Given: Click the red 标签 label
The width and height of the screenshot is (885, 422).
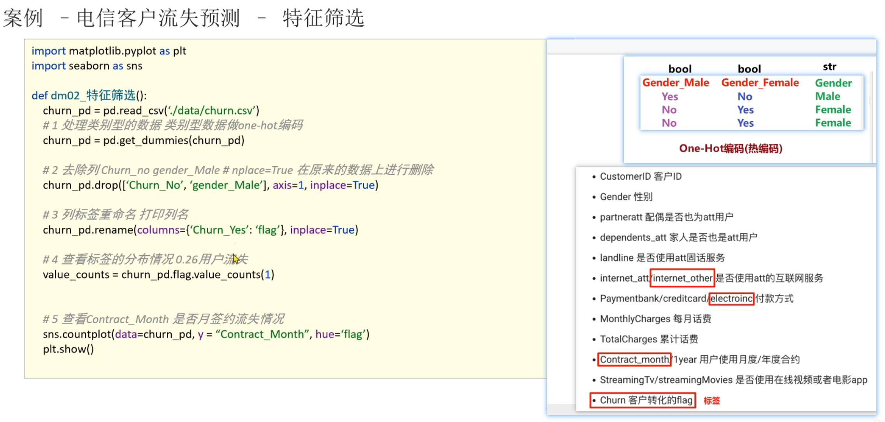Looking at the screenshot, I should (711, 401).
